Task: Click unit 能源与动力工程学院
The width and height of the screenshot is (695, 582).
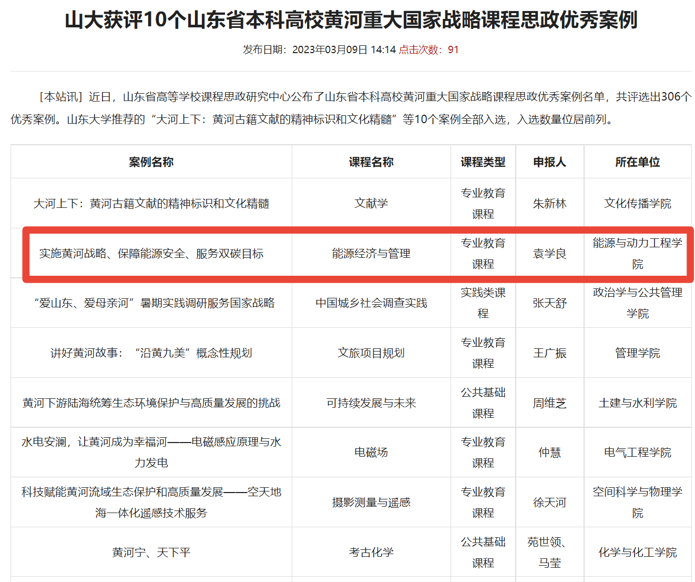Action: pos(638,254)
